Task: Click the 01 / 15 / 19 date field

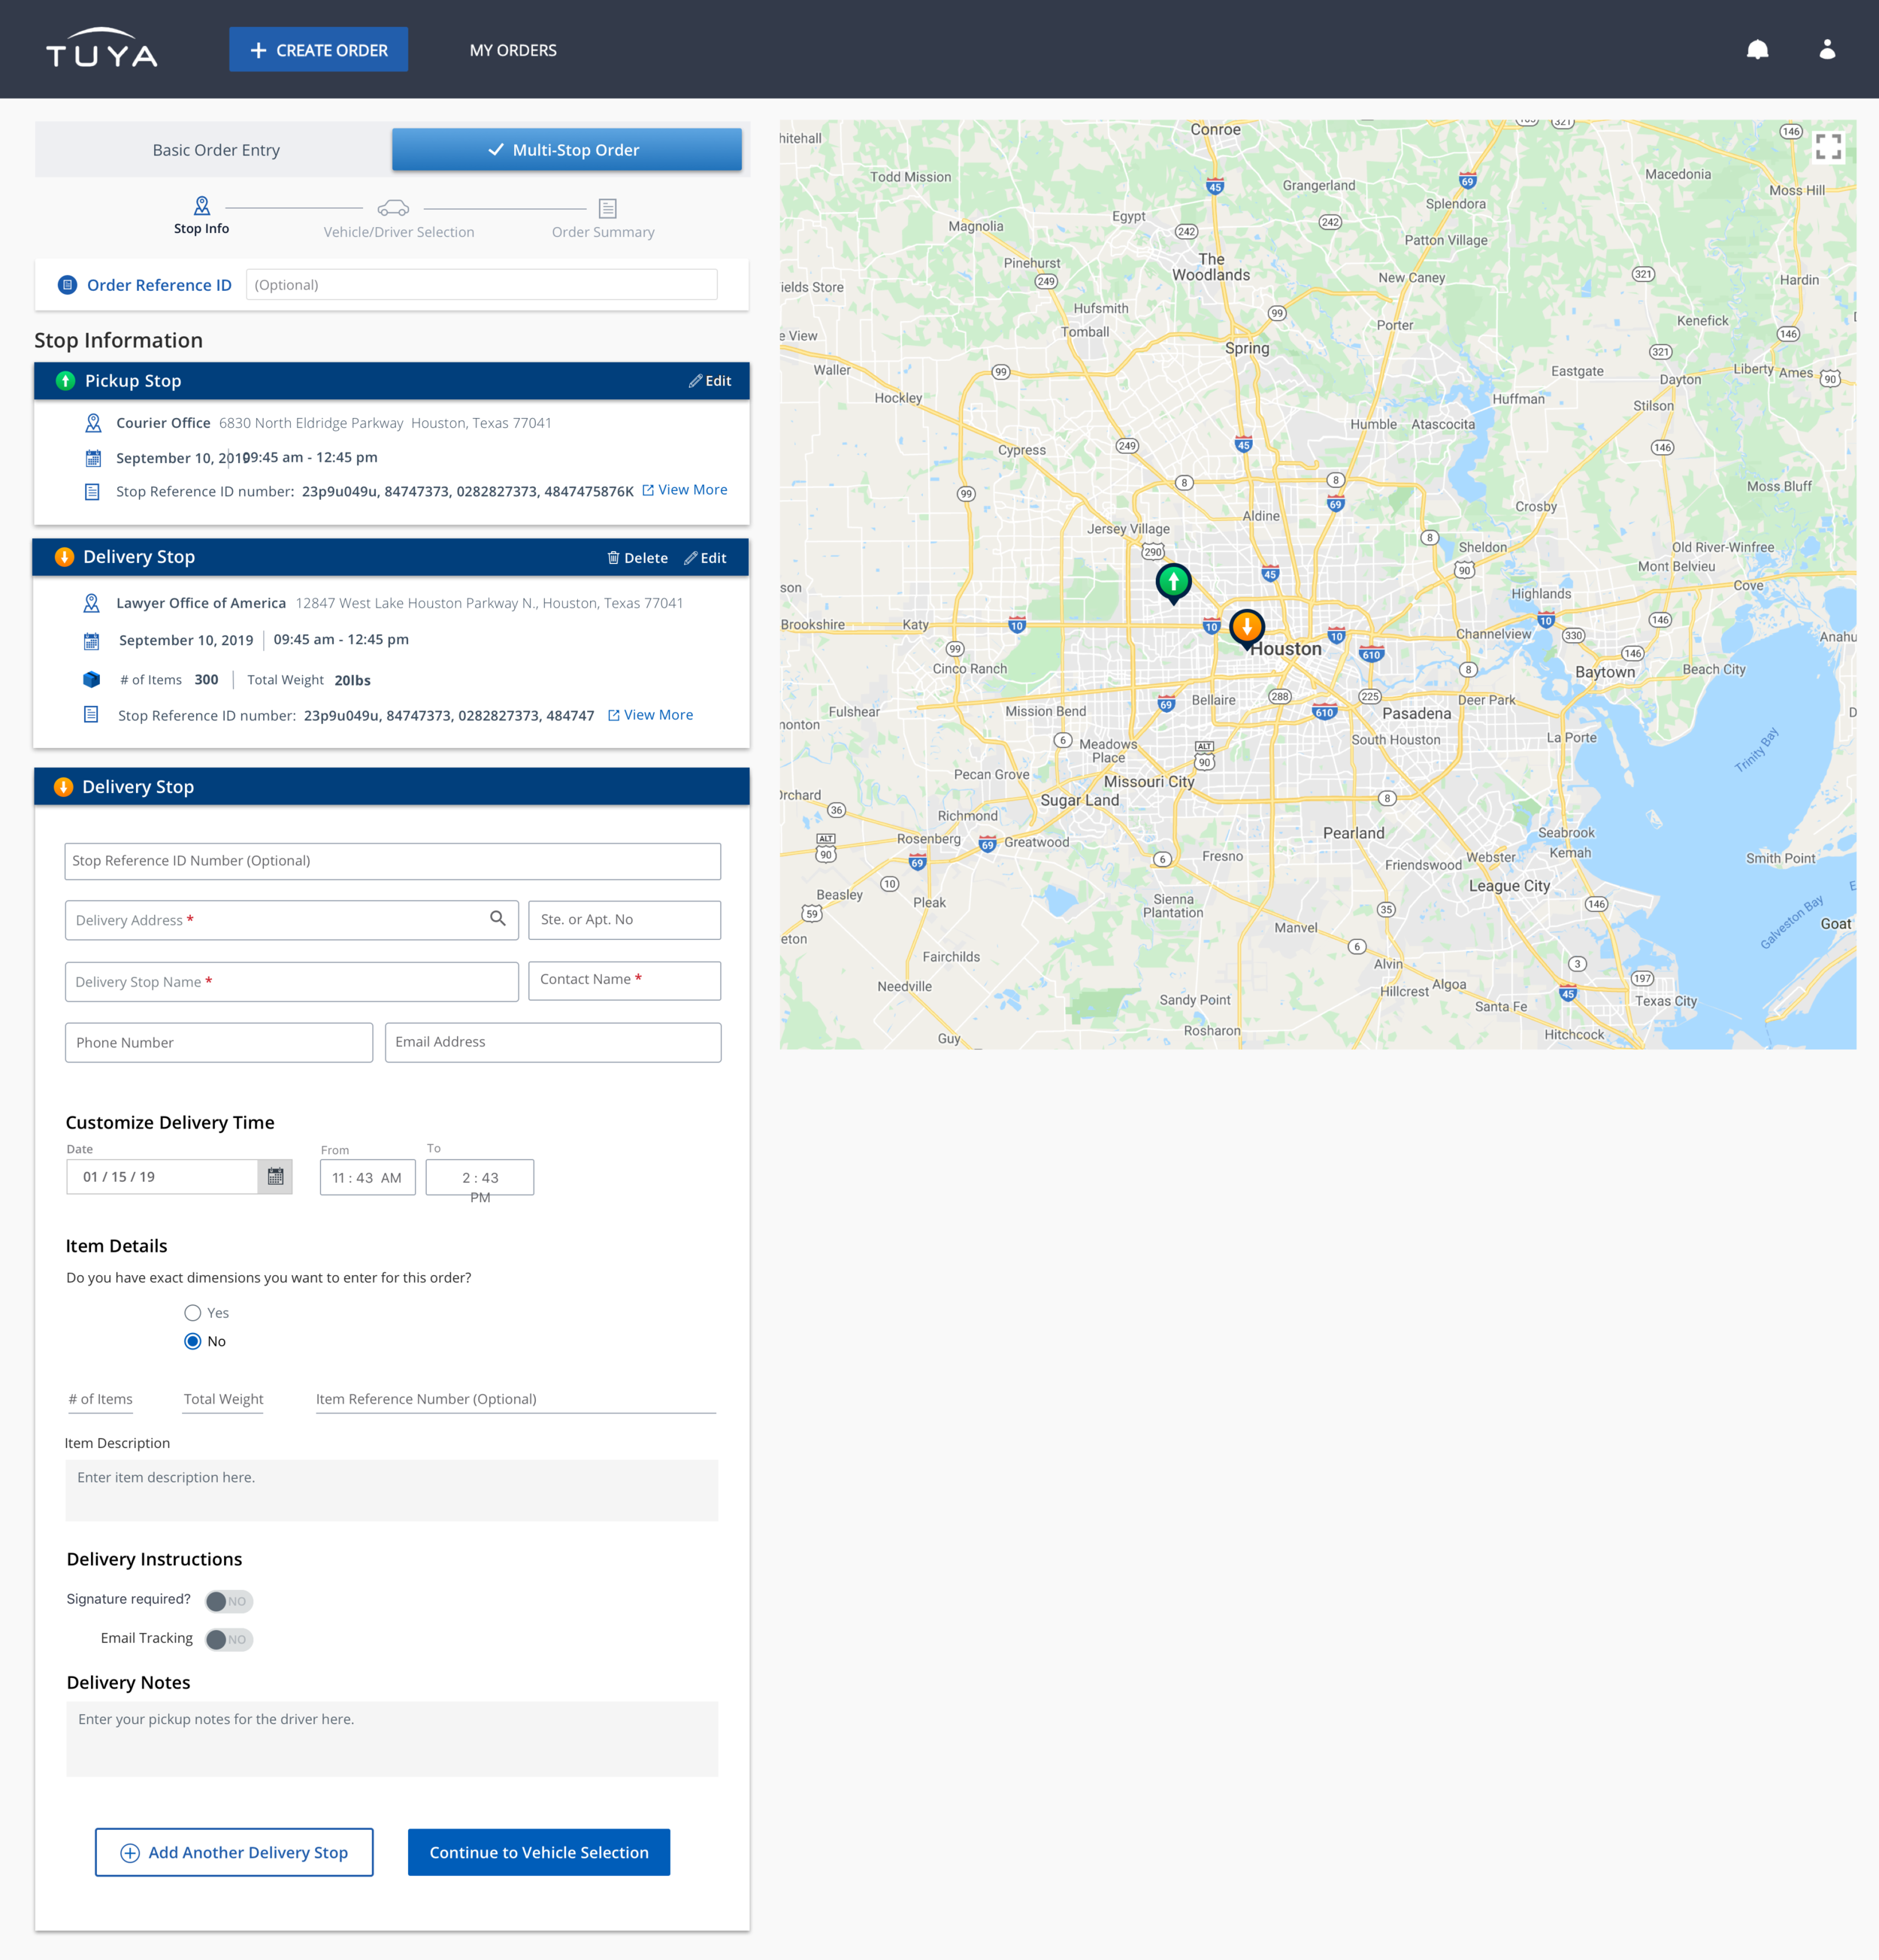Action: coord(162,1177)
